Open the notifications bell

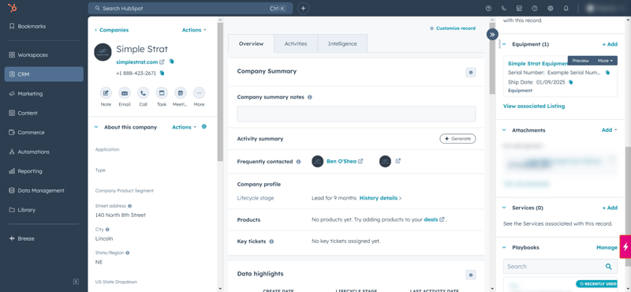click(566, 8)
